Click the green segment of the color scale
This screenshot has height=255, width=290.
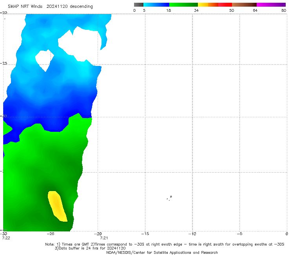[183, 5]
